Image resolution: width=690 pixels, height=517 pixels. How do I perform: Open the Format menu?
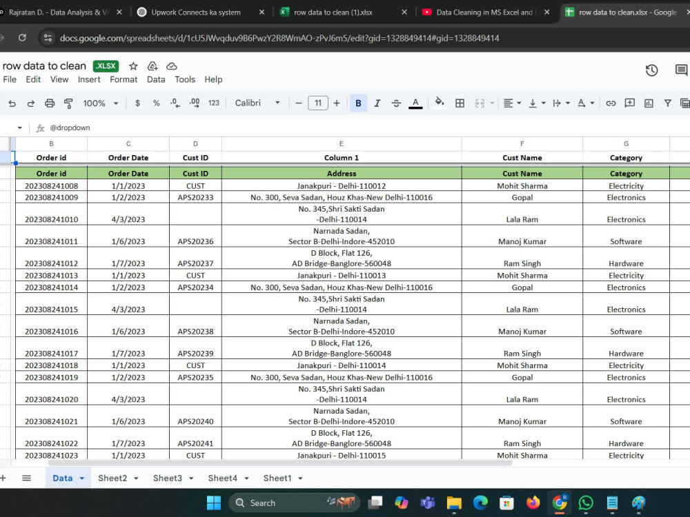point(124,79)
